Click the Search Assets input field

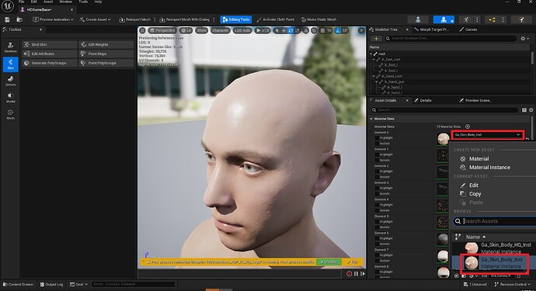pos(496,221)
